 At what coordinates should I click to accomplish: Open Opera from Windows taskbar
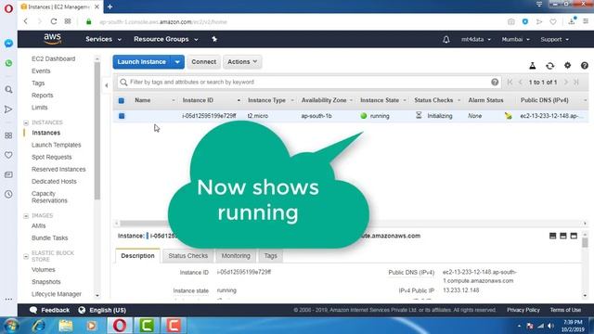[120, 326]
